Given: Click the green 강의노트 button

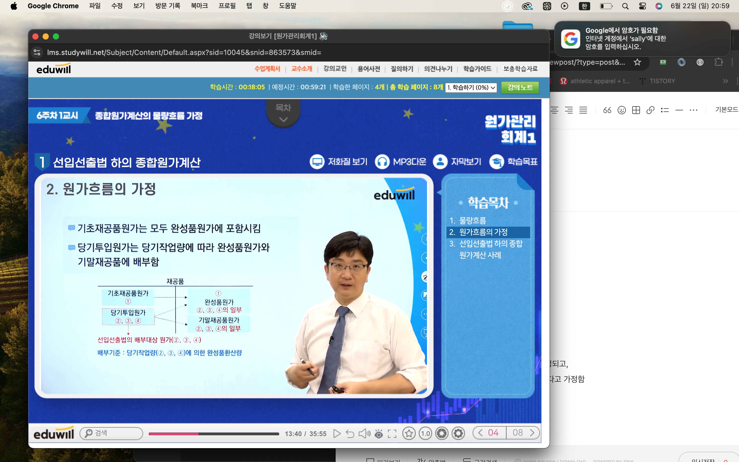Looking at the screenshot, I should pyautogui.click(x=520, y=87).
